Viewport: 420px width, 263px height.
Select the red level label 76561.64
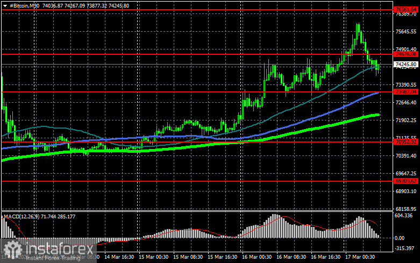click(x=406, y=10)
